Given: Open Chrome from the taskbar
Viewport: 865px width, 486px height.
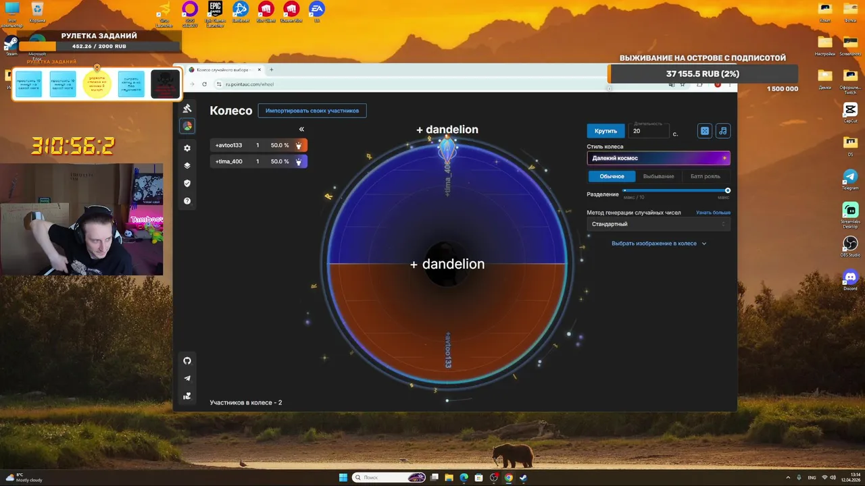Looking at the screenshot, I should pos(508,477).
